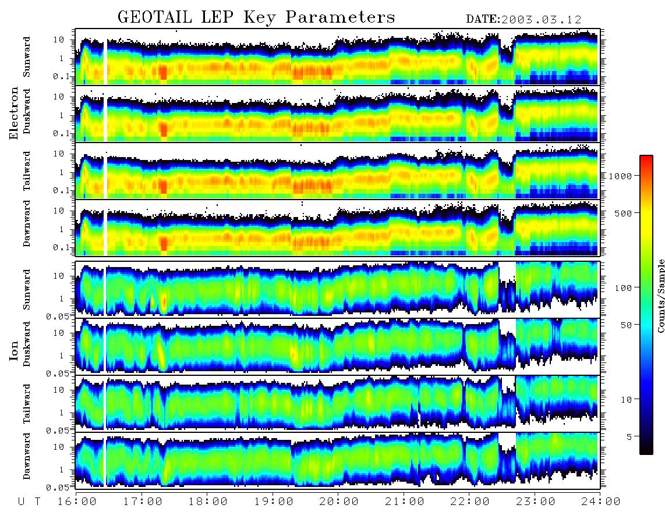Click the rainbow Counts/Sample color bar
Screen dimensions: 665x512
646,305
